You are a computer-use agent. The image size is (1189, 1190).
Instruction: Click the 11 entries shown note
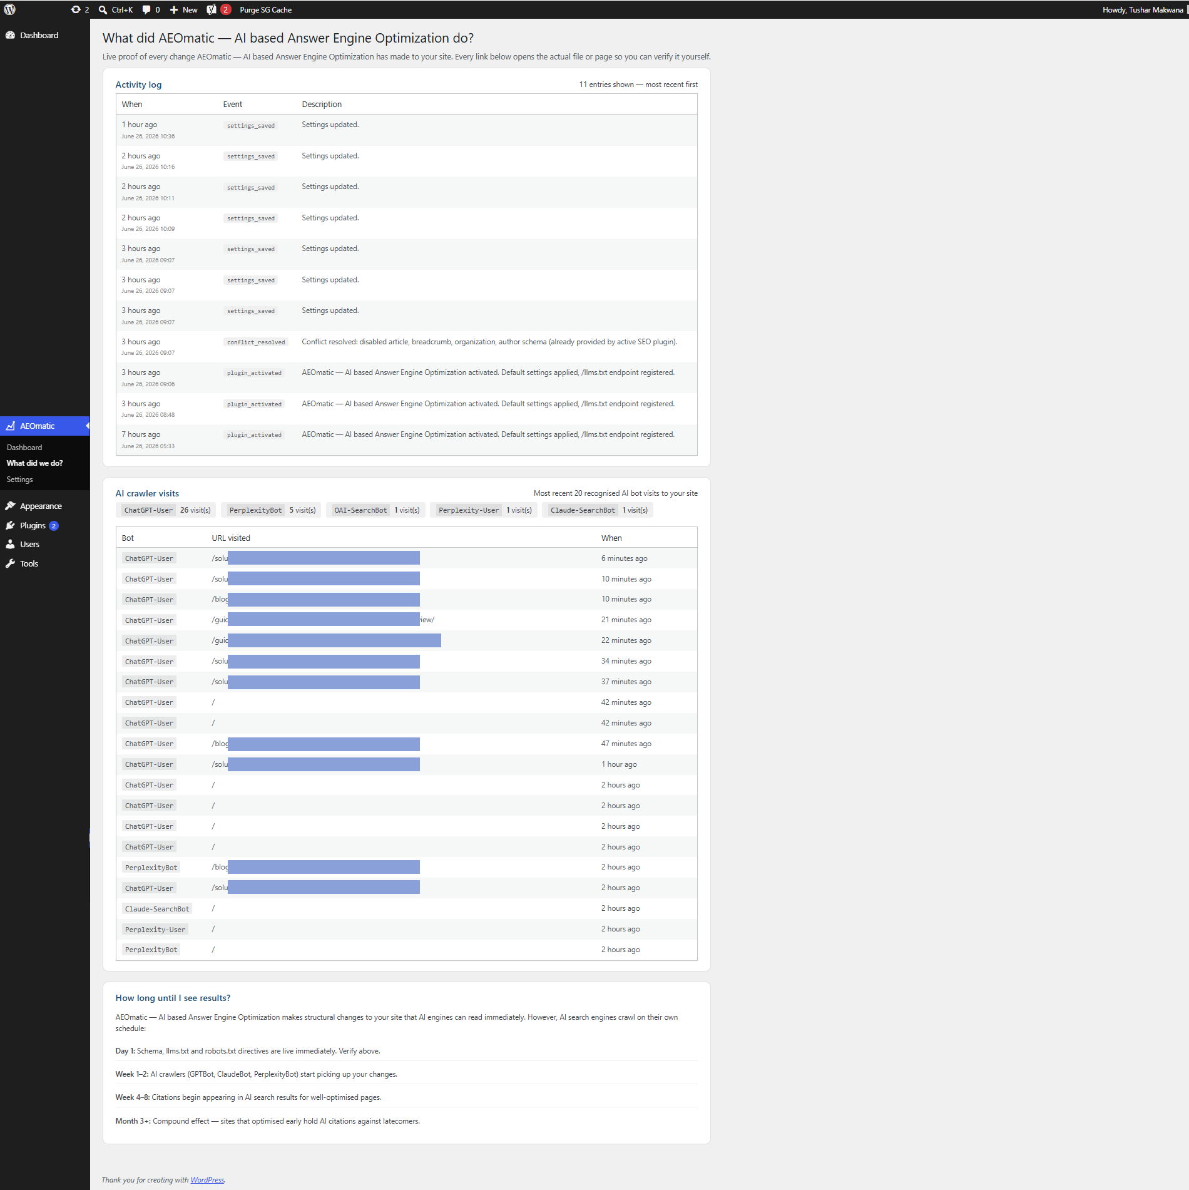[x=638, y=85]
